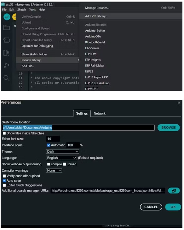Switch to the Network tab

100,113
